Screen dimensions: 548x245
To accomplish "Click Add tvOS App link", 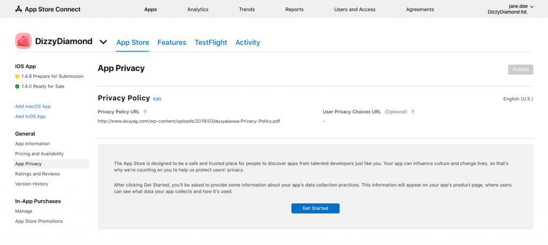I will (x=31, y=116).
